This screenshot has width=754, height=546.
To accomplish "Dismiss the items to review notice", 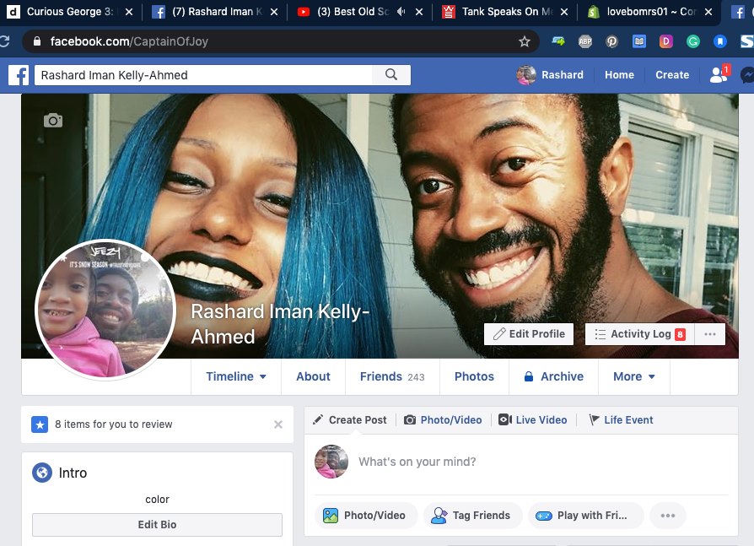I will [278, 424].
